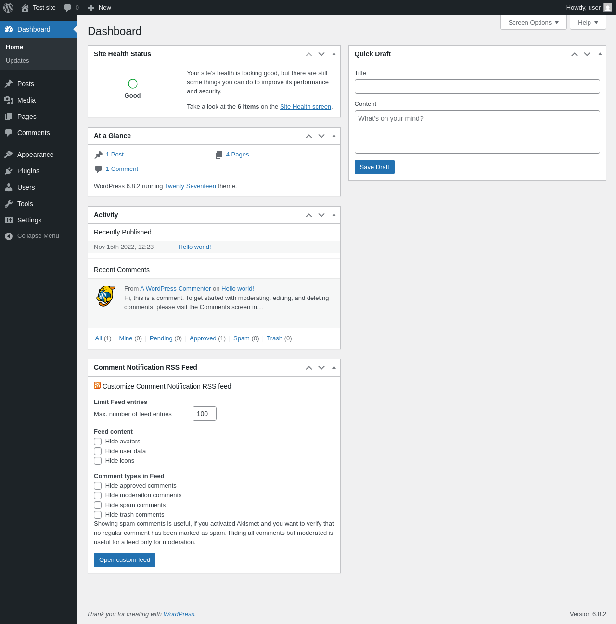Move Activity widget down
Image resolution: width=616 pixels, height=624 pixels.
[x=321, y=215]
